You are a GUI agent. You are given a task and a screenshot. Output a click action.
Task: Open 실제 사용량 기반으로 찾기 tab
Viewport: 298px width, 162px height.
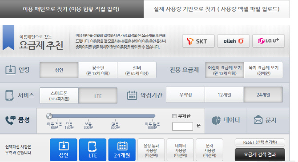[217, 9]
